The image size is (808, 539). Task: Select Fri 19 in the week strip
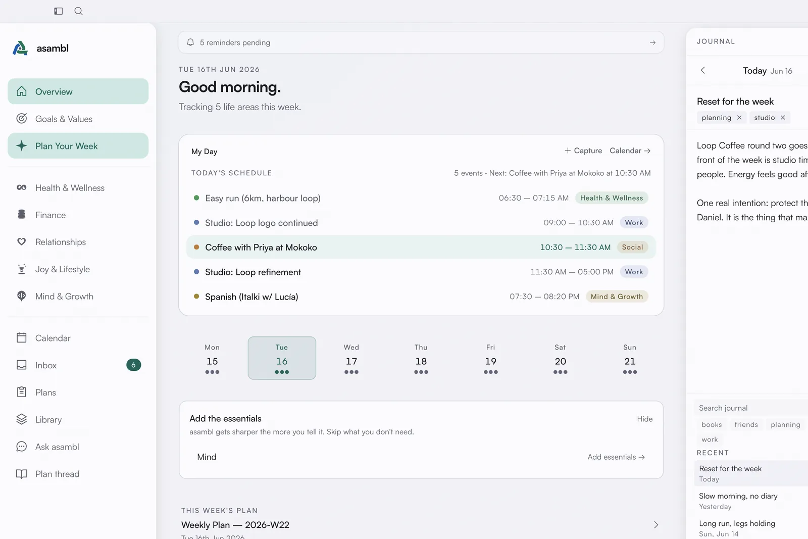point(491,358)
